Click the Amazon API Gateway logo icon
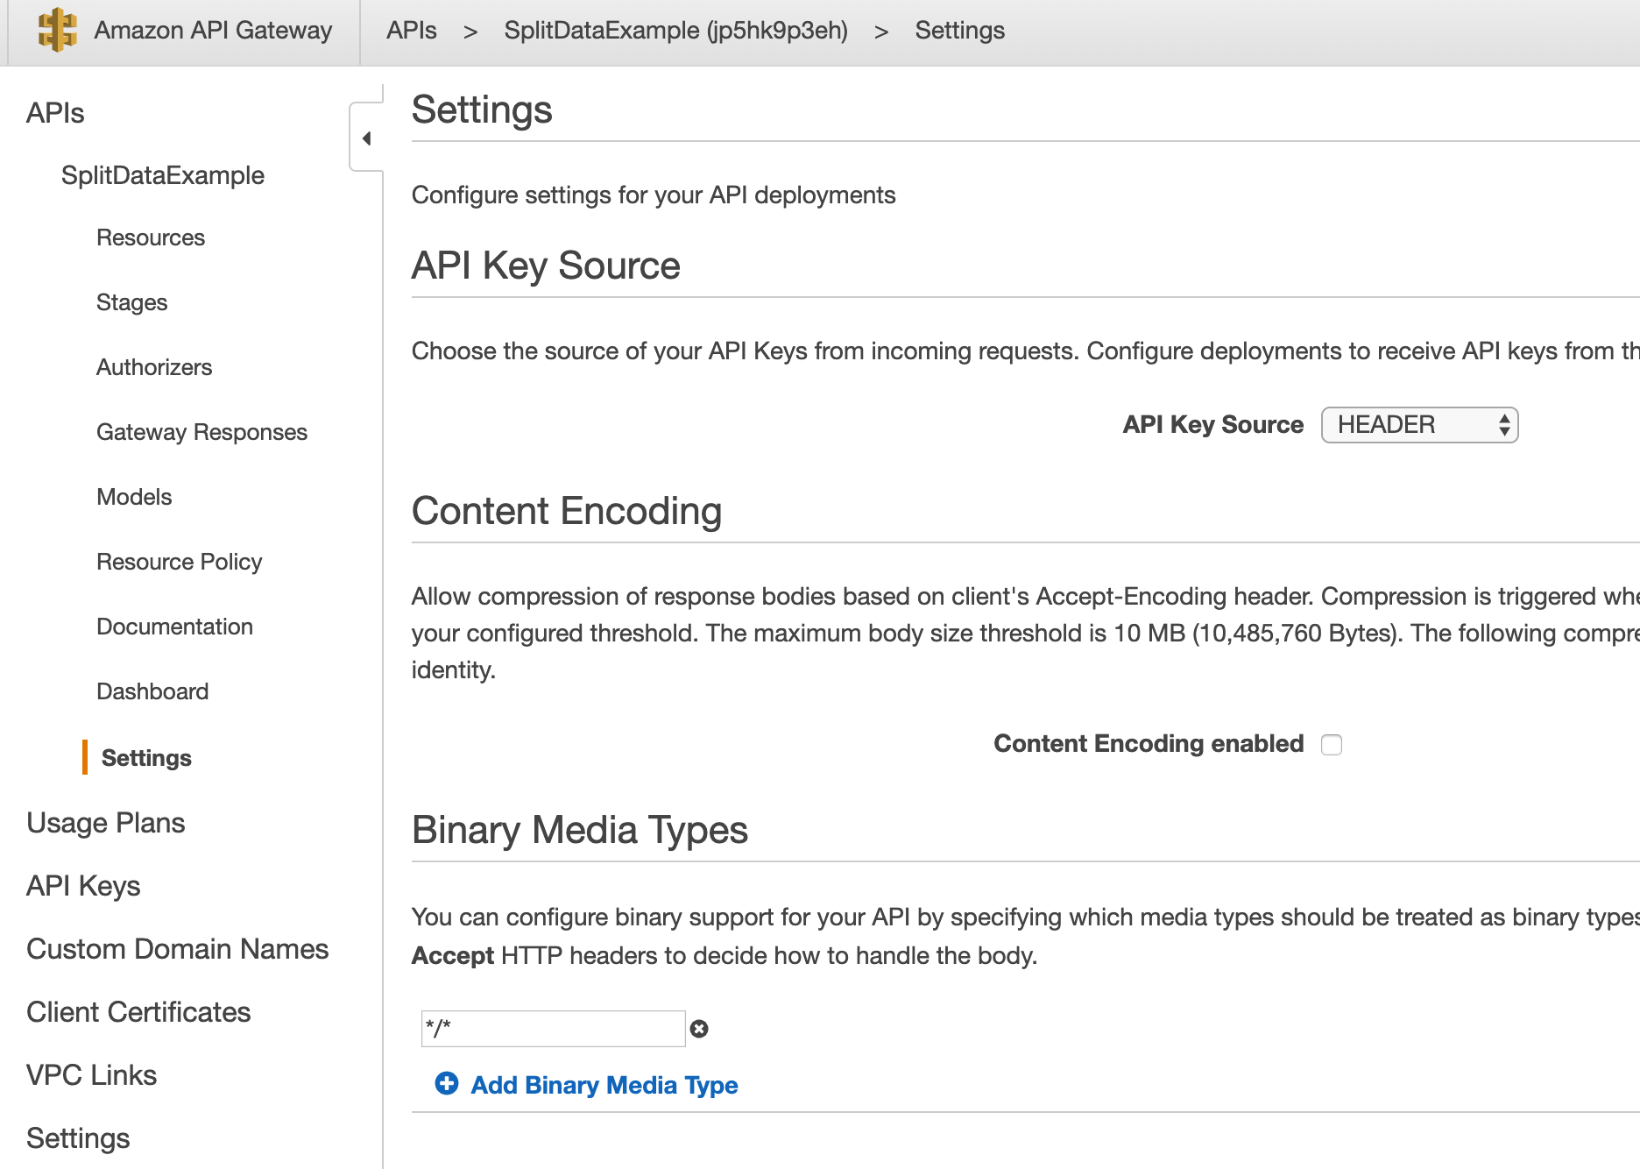 [x=58, y=30]
